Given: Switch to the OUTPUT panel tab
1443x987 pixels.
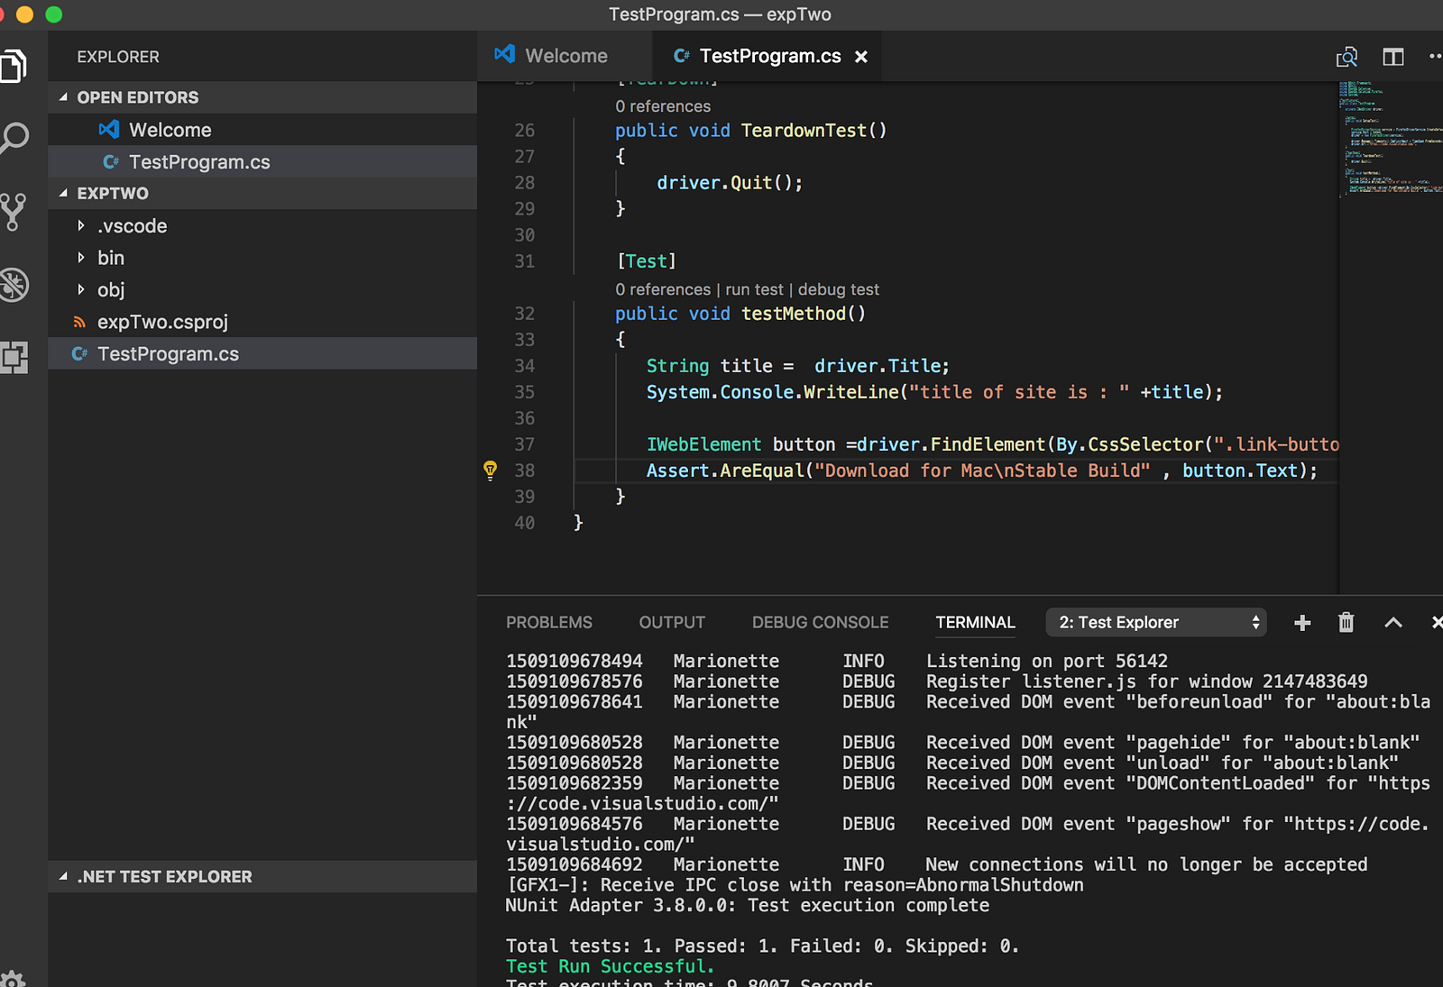Looking at the screenshot, I should pos(672,622).
